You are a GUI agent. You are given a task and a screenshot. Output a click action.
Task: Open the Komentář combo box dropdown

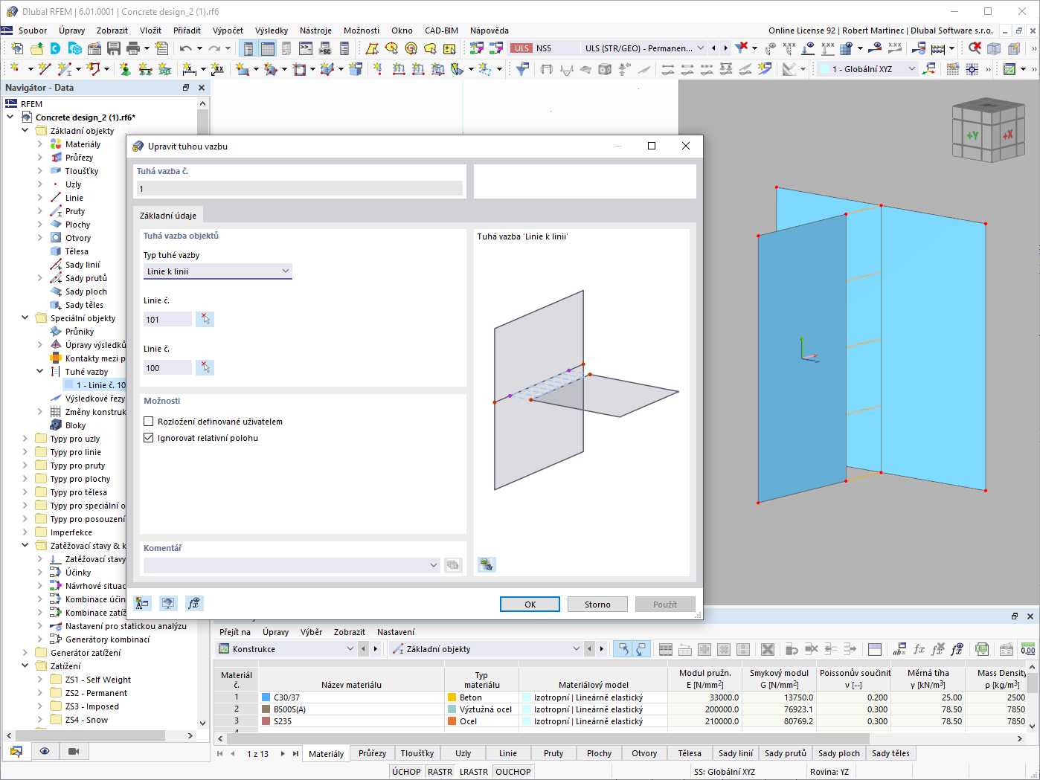(x=434, y=565)
